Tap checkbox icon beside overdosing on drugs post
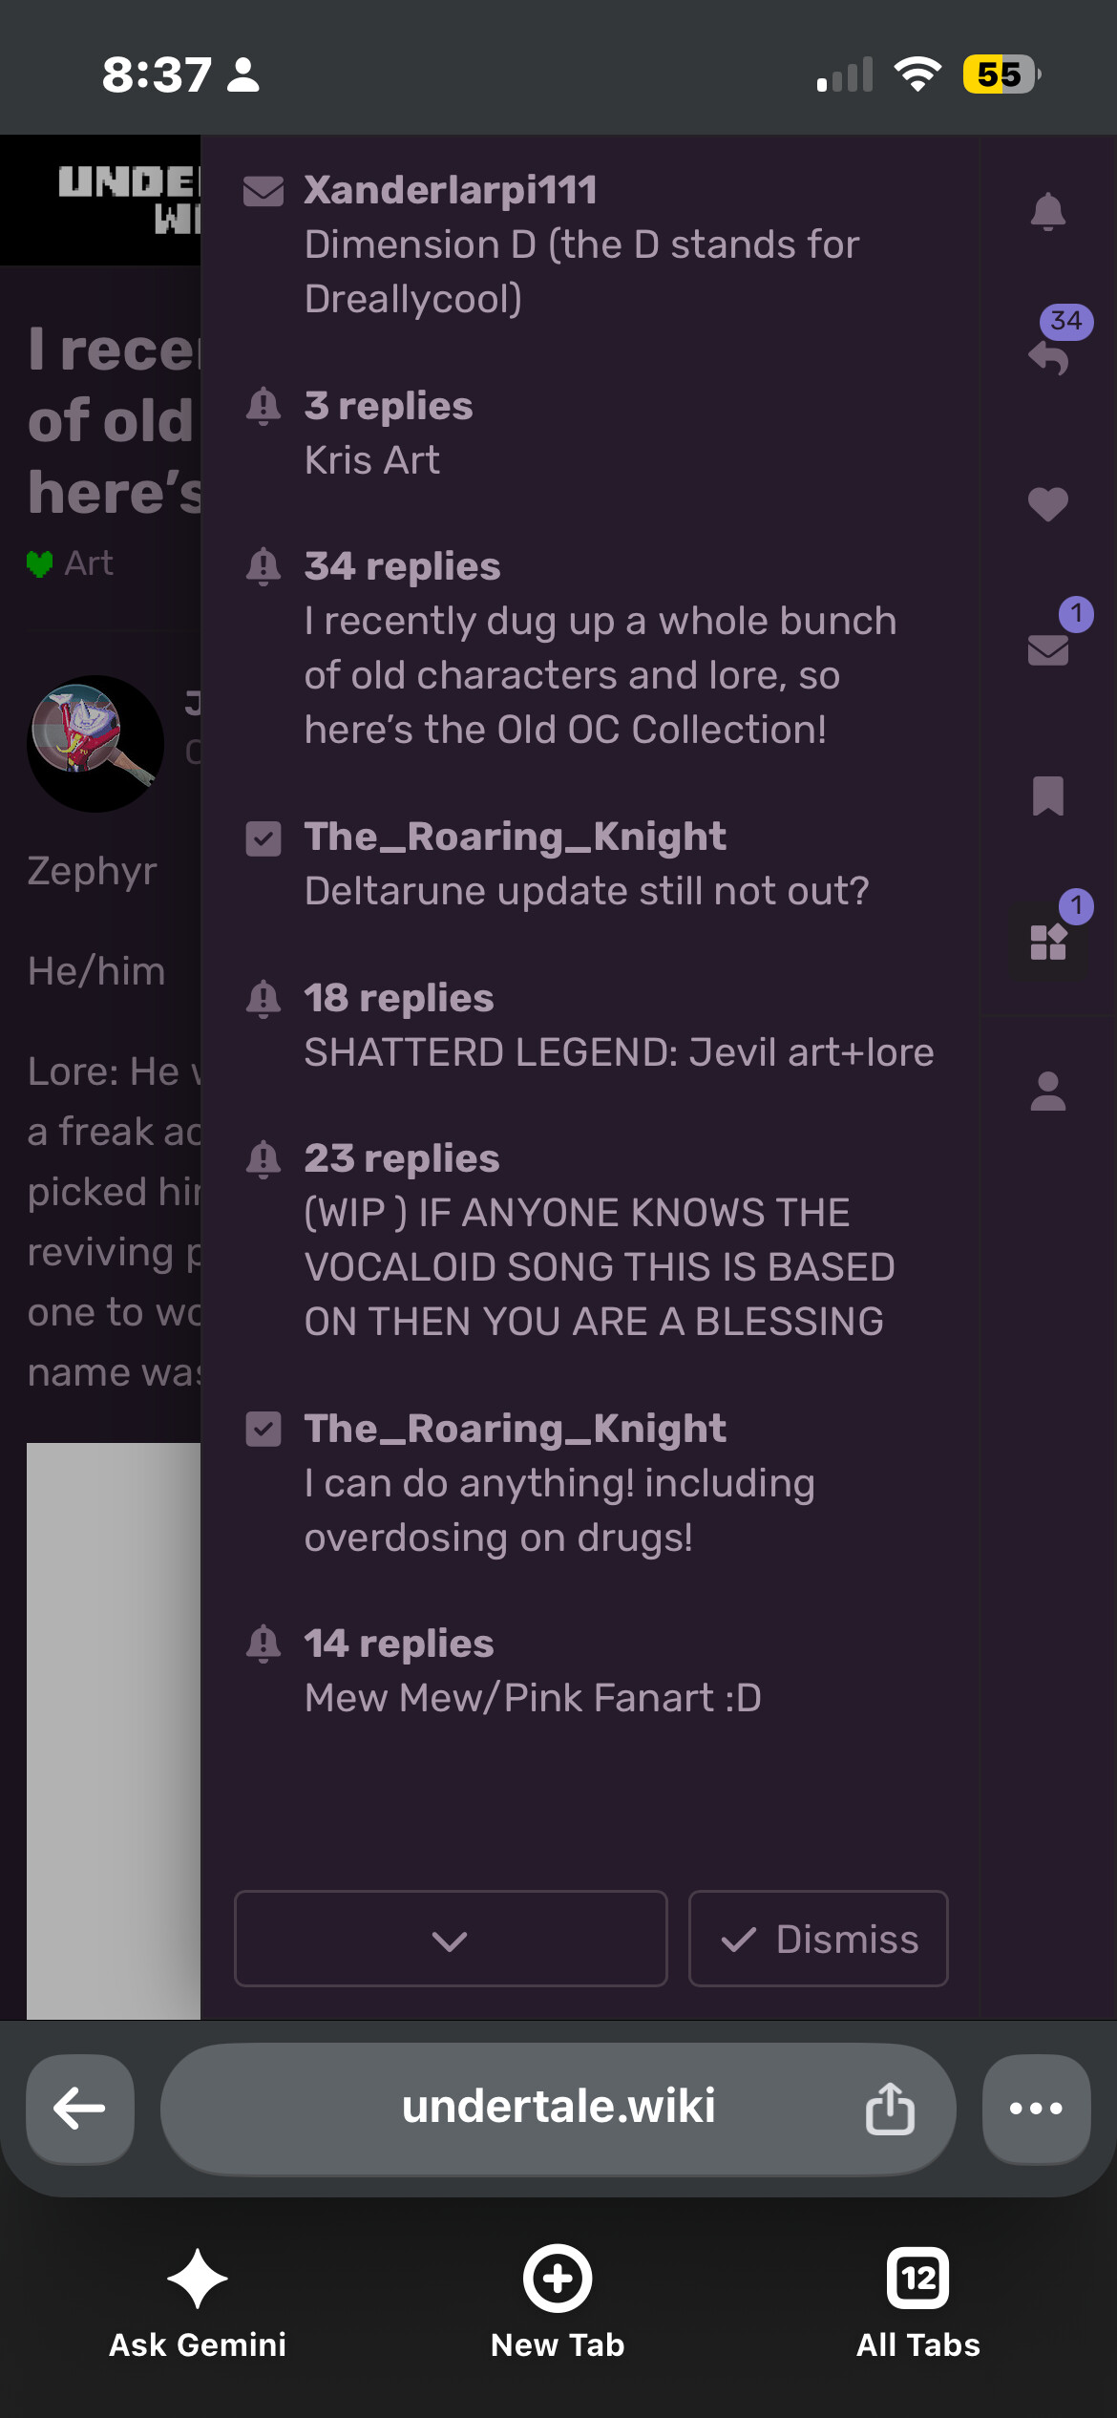 click(x=263, y=1430)
